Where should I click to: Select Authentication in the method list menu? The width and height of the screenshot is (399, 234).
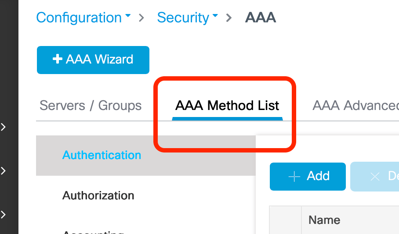(102, 155)
